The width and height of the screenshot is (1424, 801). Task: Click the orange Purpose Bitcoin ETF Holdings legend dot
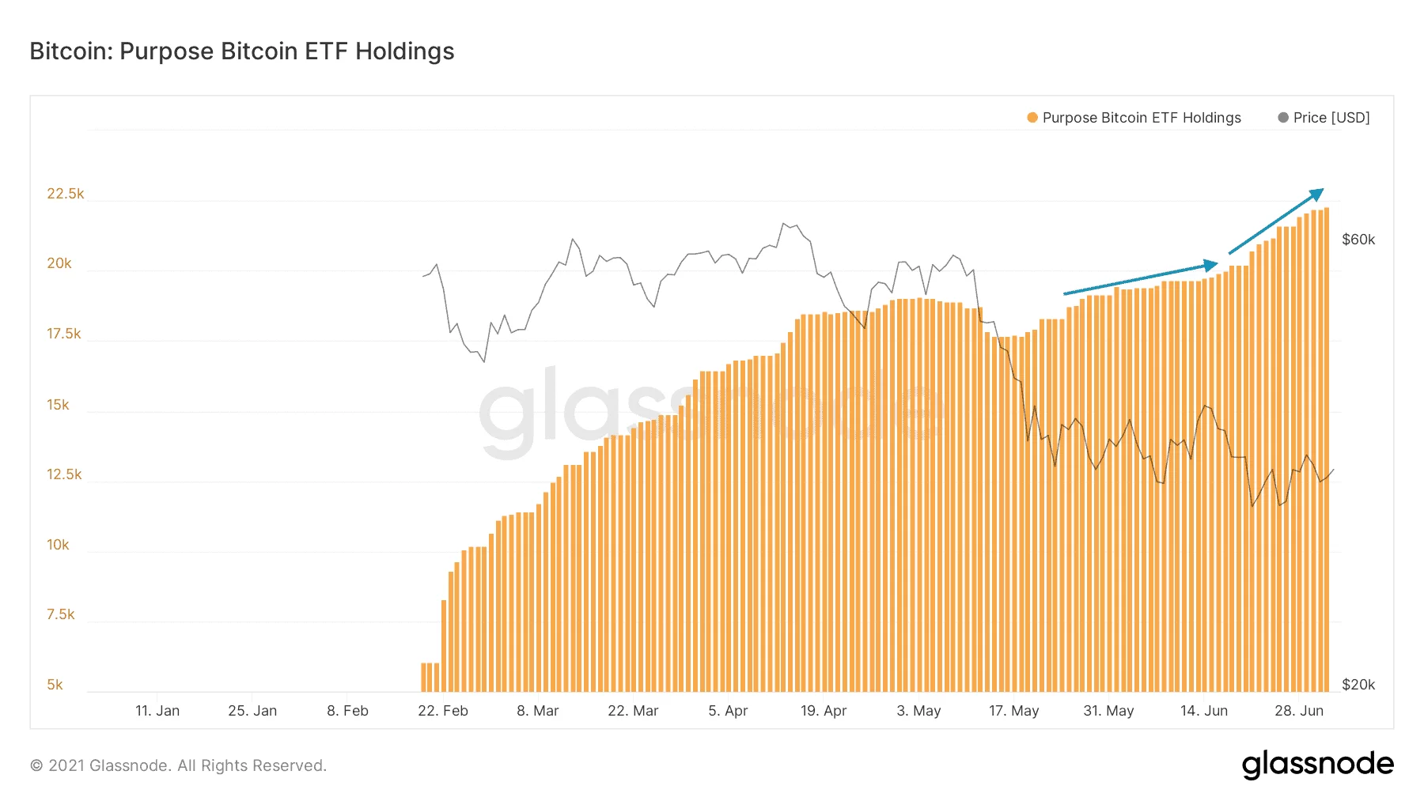tap(1032, 118)
